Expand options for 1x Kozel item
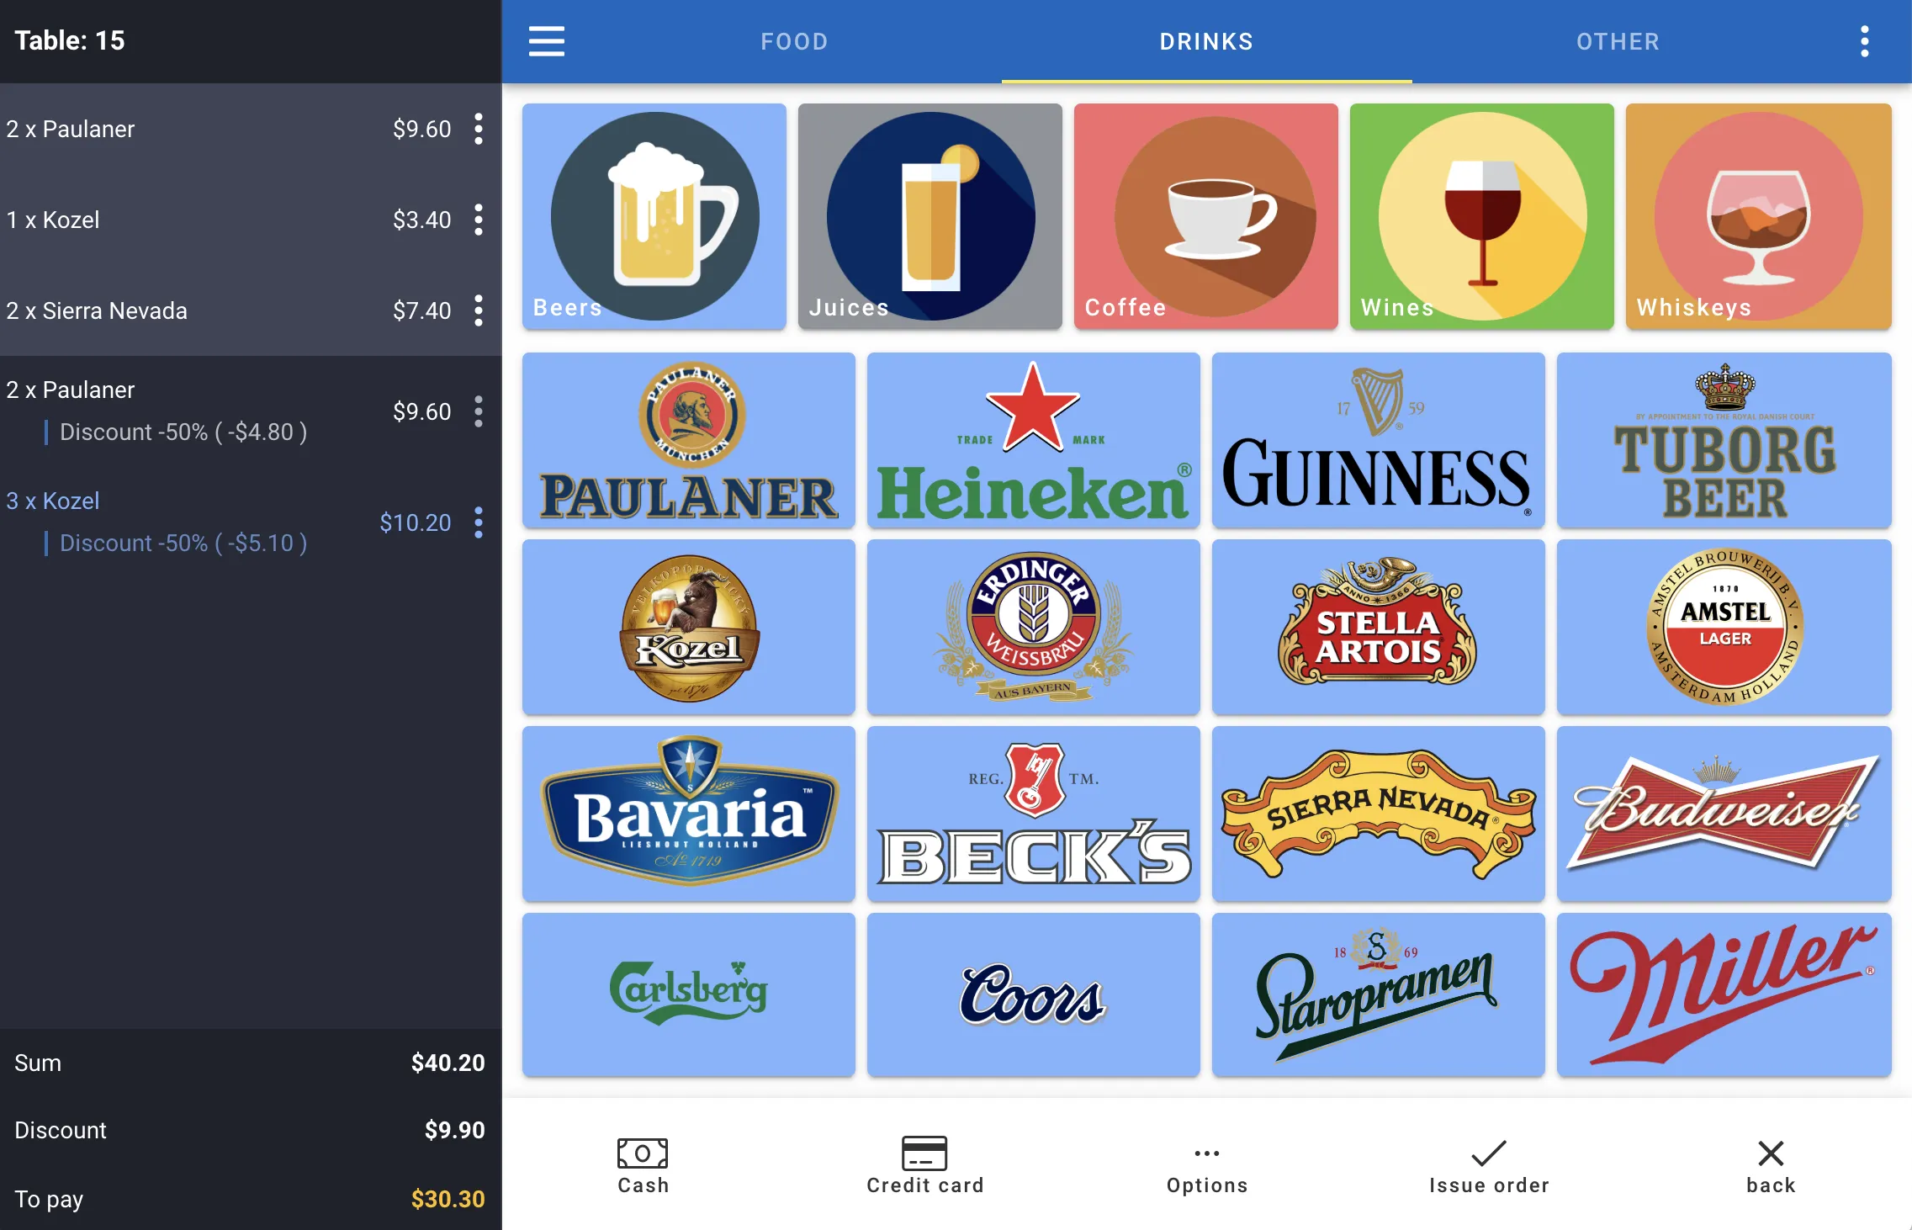Screen dimensions: 1912x1230 (x=478, y=219)
